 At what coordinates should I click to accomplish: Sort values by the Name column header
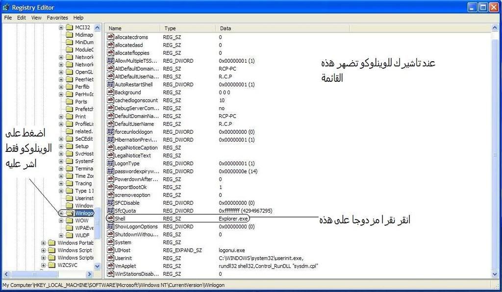coord(132,28)
